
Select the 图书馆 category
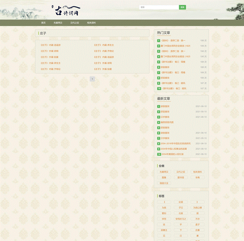coord(181,178)
